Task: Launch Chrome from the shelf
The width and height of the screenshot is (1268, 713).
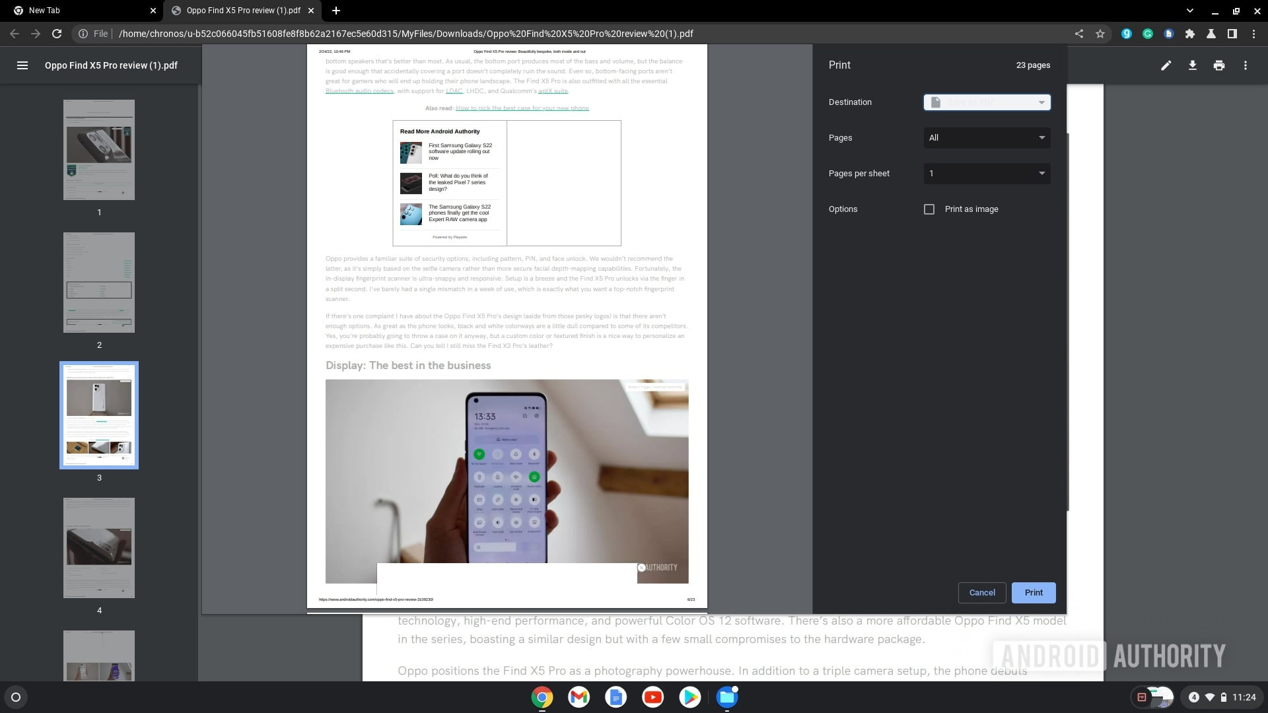Action: pyautogui.click(x=542, y=697)
